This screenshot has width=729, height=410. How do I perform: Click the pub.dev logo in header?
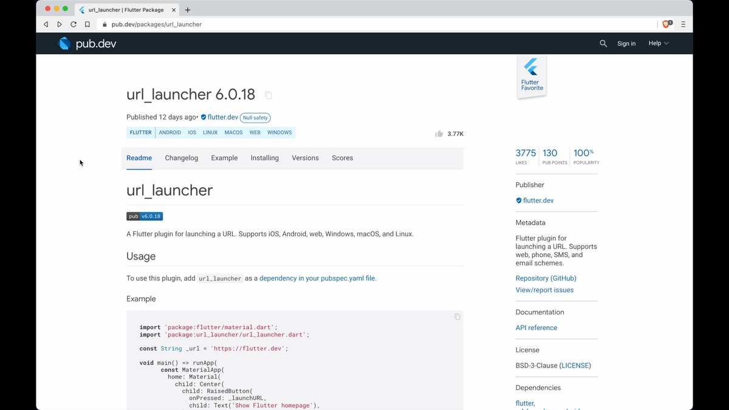tap(87, 44)
